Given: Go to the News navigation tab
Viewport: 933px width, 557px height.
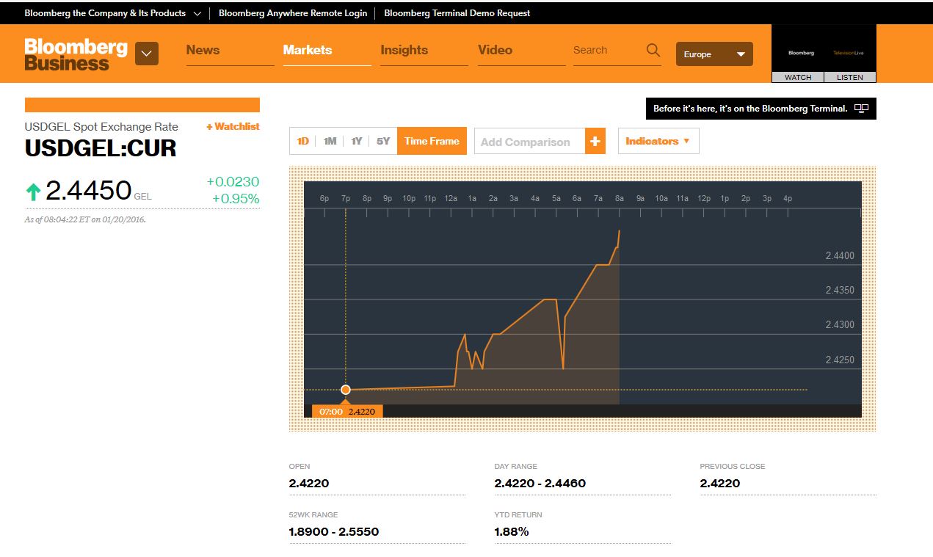Looking at the screenshot, I should coord(203,50).
